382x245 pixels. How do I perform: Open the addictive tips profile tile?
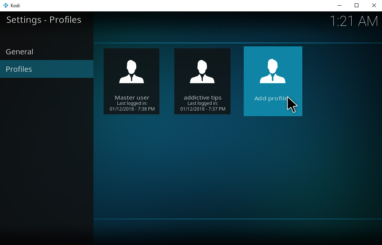pos(202,81)
